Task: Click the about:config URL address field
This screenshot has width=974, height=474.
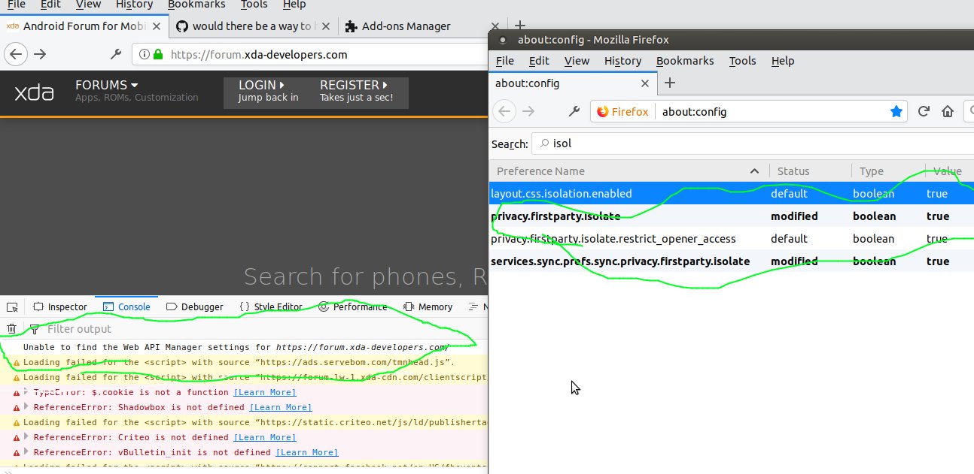Action: pos(772,111)
